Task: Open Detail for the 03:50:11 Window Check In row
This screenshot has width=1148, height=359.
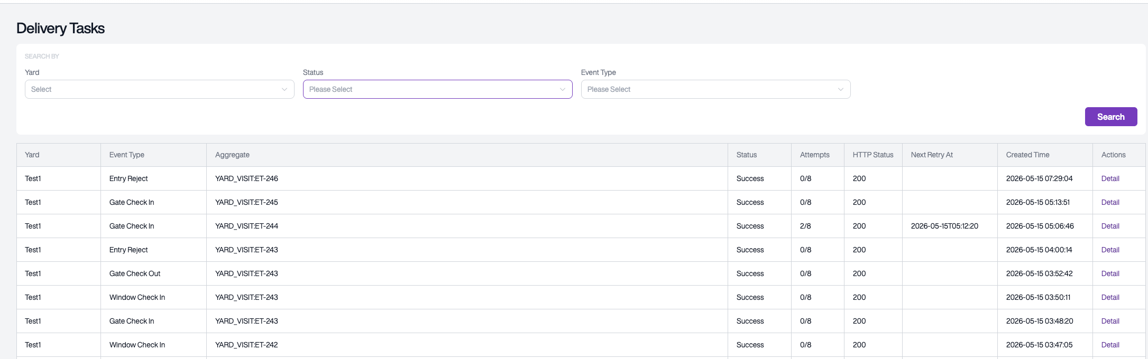Action: [x=1110, y=297]
